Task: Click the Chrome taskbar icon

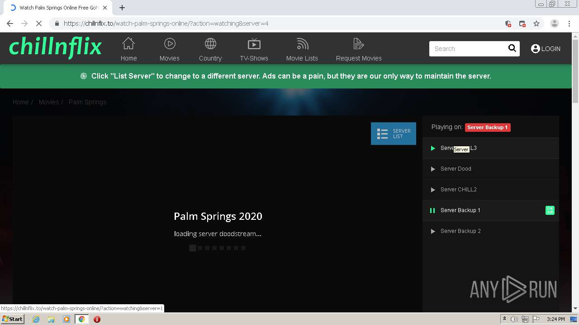Action: [x=82, y=319]
